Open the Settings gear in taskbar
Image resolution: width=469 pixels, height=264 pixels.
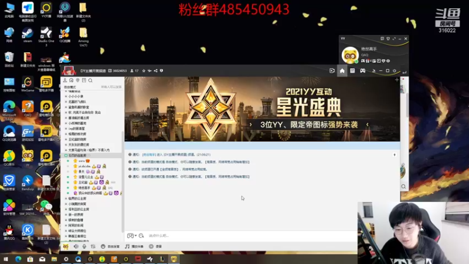66,259
